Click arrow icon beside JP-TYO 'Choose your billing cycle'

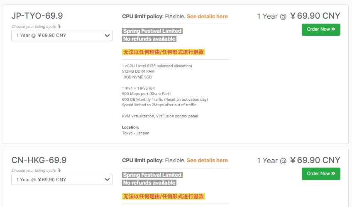click(59, 27)
